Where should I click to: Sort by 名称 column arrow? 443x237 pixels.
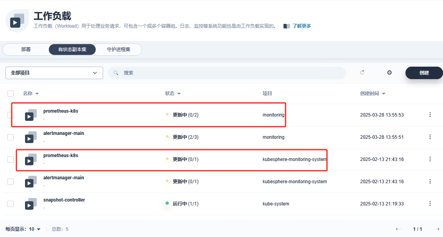[x=37, y=94]
